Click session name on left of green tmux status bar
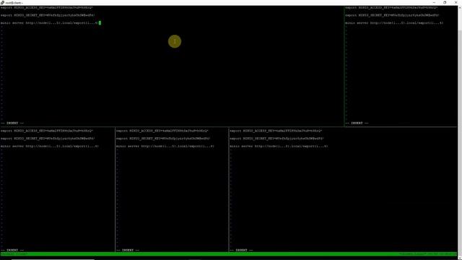This screenshot has height=260, width=462. tap(14, 253)
